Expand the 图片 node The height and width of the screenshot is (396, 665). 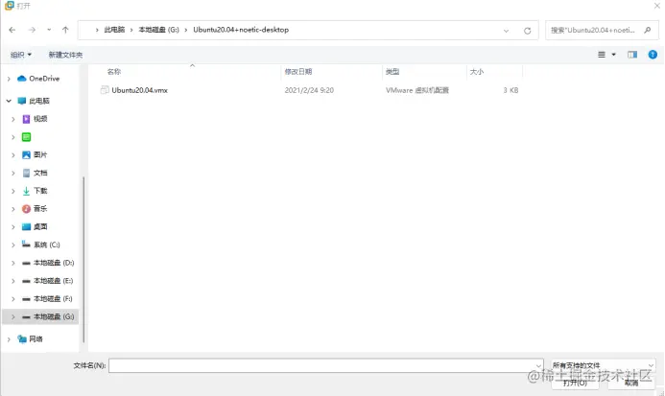point(13,155)
